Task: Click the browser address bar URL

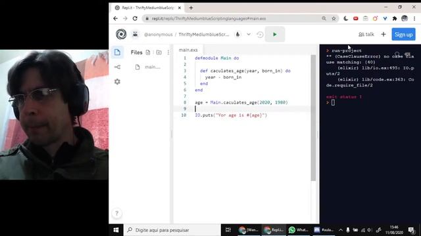Action: (209, 18)
